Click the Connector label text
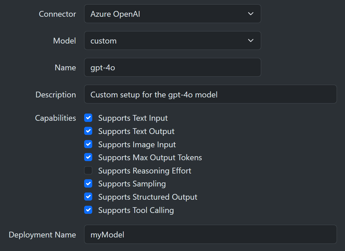 [x=57, y=14]
